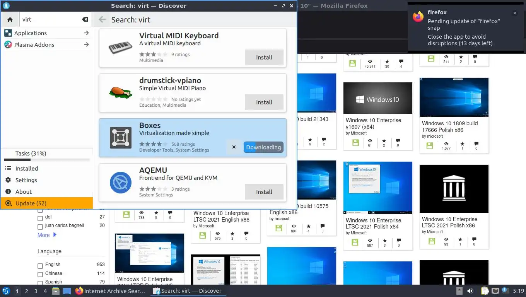Open the clipboard manager tray icon
The image size is (526, 297).
(485, 291)
